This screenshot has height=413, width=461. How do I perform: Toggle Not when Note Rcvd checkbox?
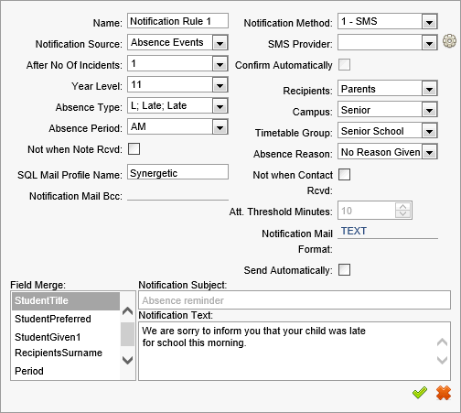click(x=134, y=149)
